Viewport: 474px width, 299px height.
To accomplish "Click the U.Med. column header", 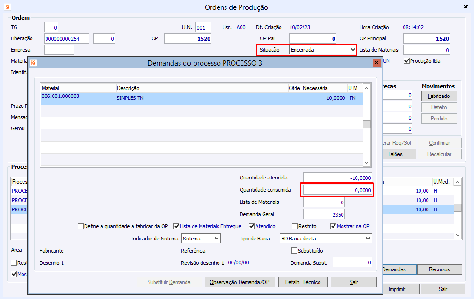I will tap(443, 182).
